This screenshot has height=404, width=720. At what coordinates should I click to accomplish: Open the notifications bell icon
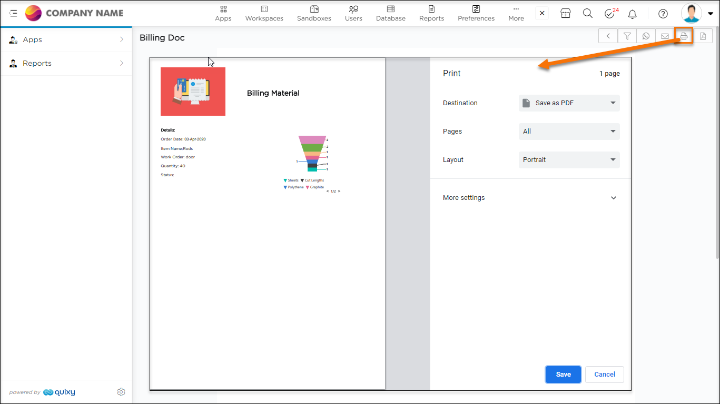click(x=633, y=14)
